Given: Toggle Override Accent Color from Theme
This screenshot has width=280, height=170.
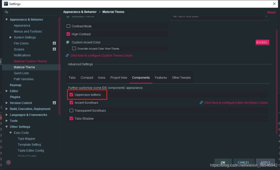Looking at the screenshot, I should pos(74,48).
